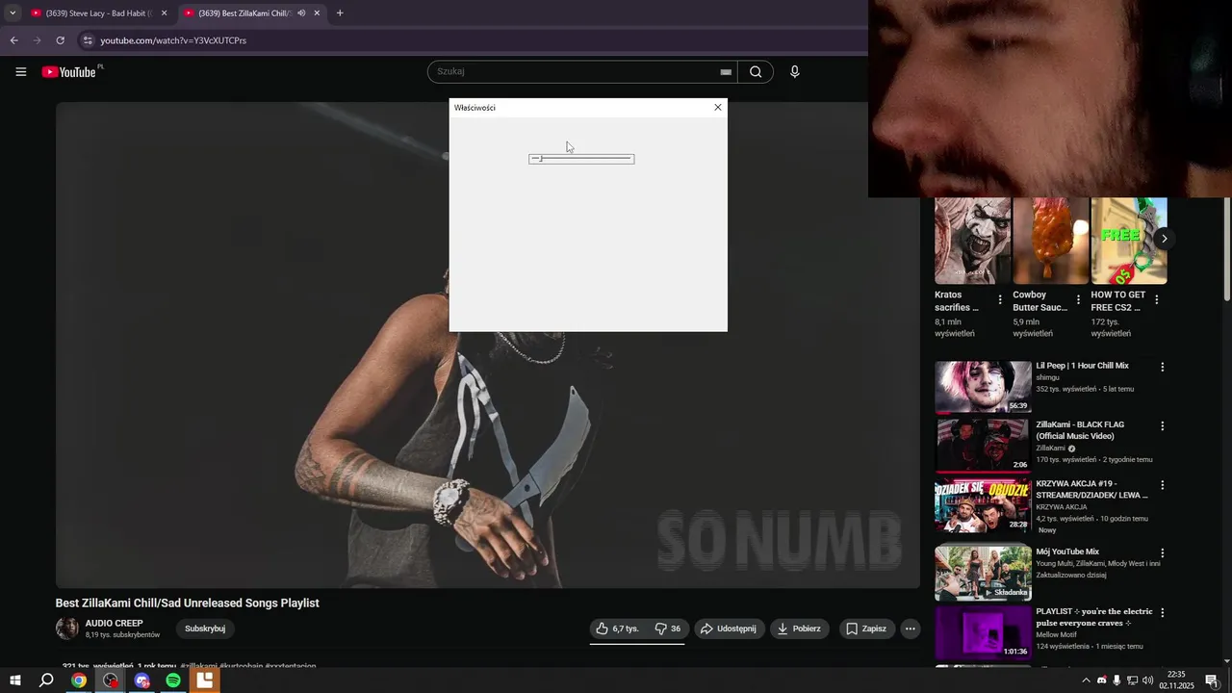The height and width of the screenshot is (693, 1232).
Task: Start voice search with microphone icon
Action: (794, 72)
